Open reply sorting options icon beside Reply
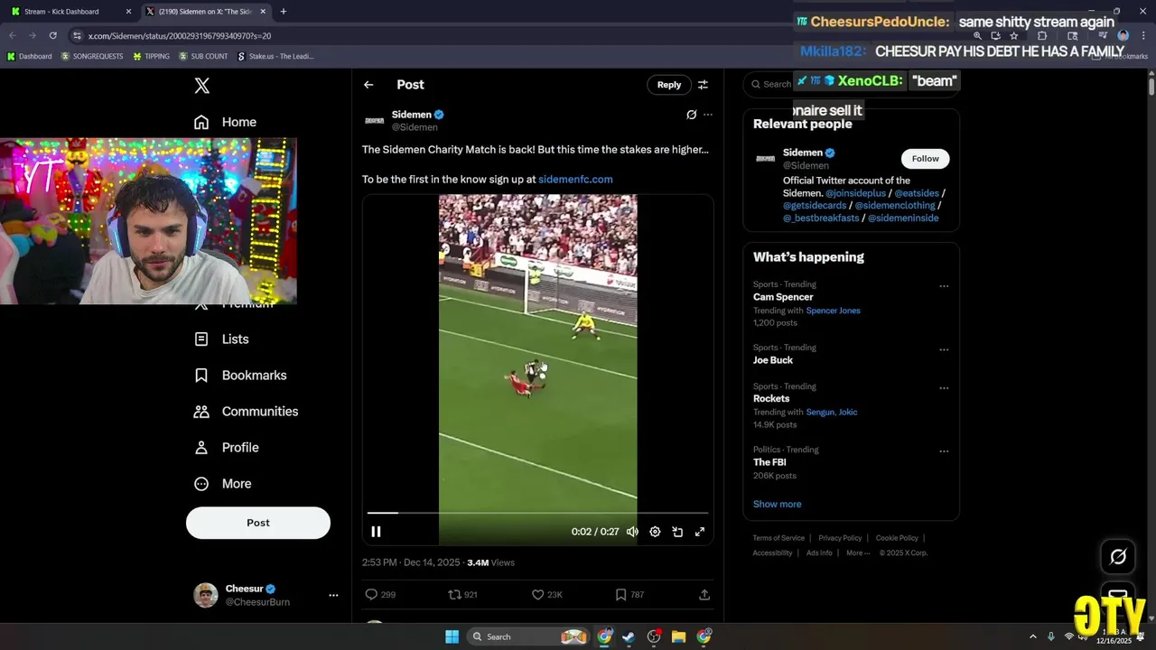Image resolution: width=1156 pixels, height=650 pixels. click(703, 85)
